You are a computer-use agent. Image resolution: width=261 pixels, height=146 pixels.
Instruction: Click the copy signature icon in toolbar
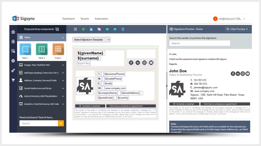(x=99, y=29)
